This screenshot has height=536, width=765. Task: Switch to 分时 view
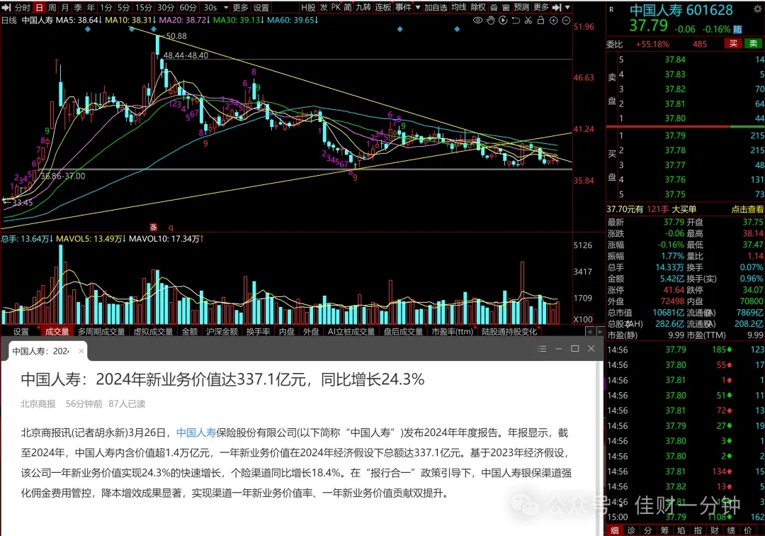tap(23, 7)
